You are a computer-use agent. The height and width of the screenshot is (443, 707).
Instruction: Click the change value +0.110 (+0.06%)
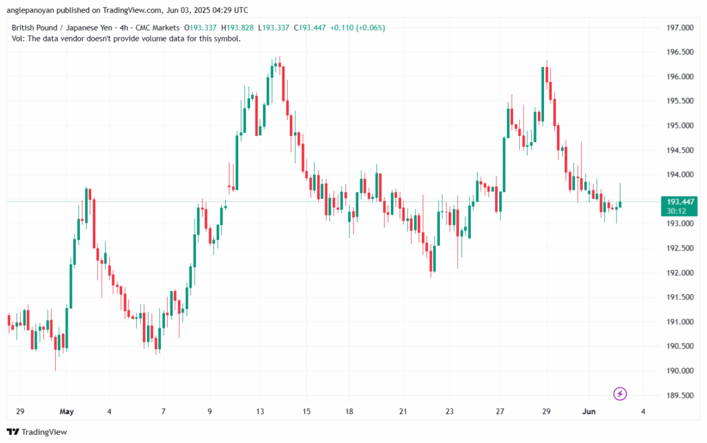tap(358, 28)
